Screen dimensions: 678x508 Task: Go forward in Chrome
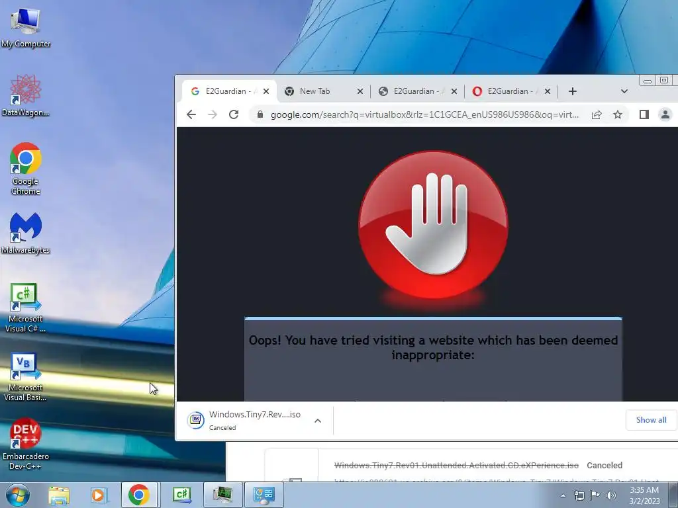[213, 114]
